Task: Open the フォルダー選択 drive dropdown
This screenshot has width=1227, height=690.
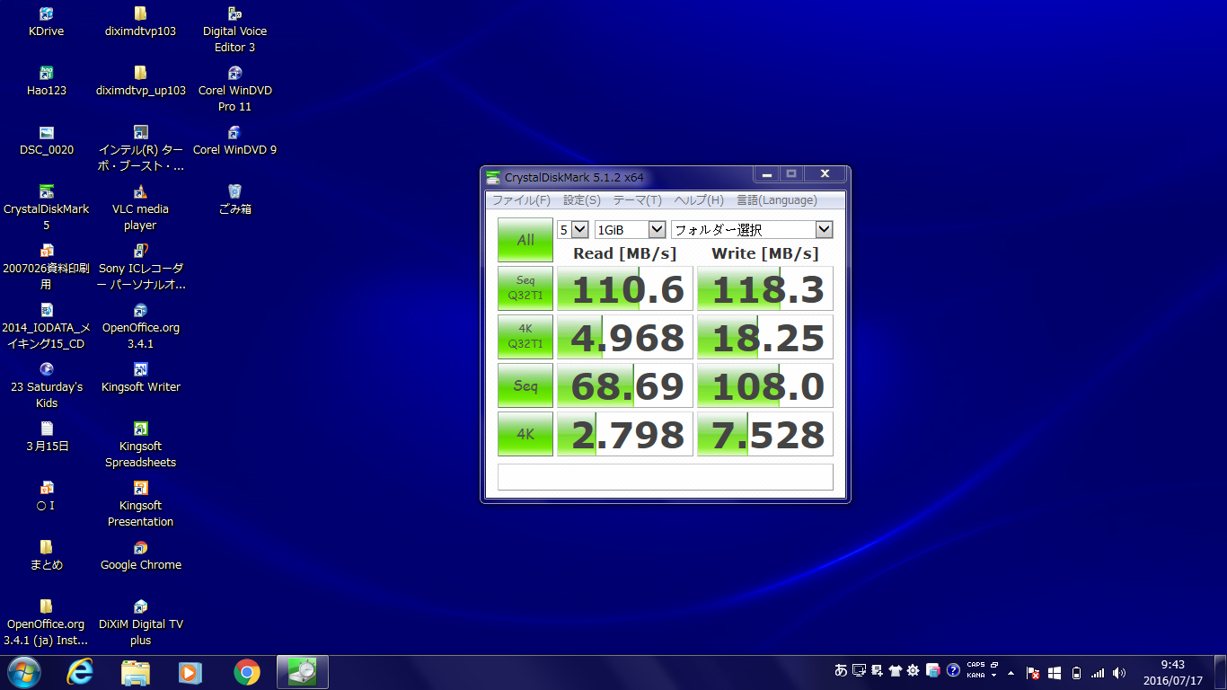Action: click(752, 230)
